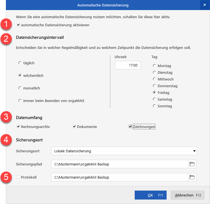
Task: Click the Sicherungspfad text field
Action: 120,164
